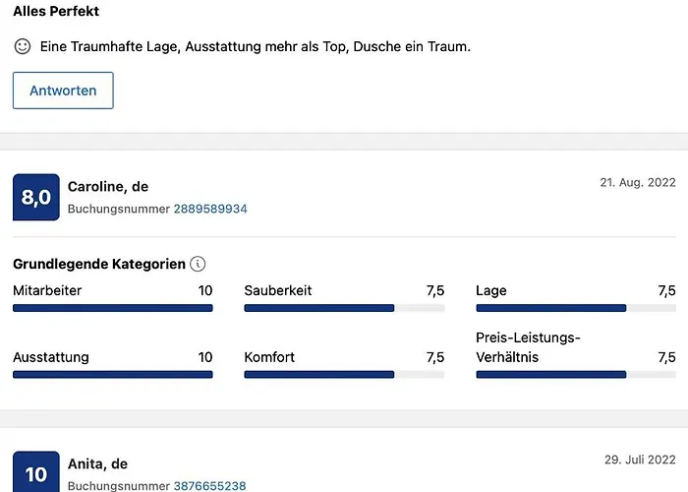The image size is (688, 492).
Task: Click the Alles Perfekt review title
Action: (56, 12)
